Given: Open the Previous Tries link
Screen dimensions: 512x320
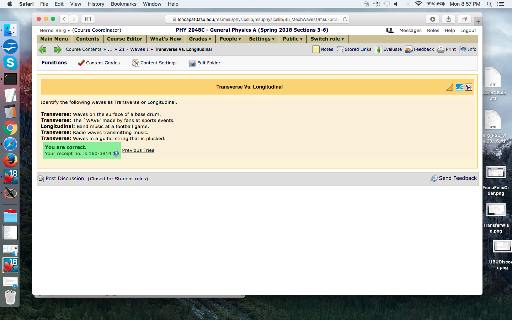Looking at the screenshot, I should (138, 150).
